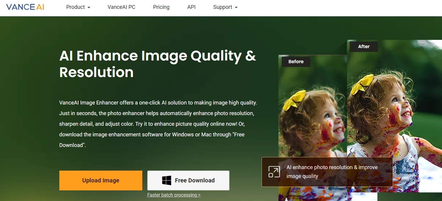This screenshot has height=201, width=442.
Task: Click the Free Download button
Action: (188, 180)
